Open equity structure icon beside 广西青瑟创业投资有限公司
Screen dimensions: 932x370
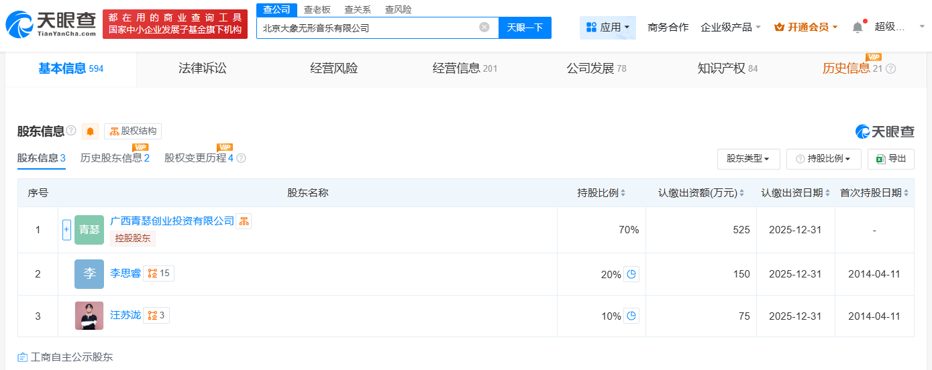244,221
